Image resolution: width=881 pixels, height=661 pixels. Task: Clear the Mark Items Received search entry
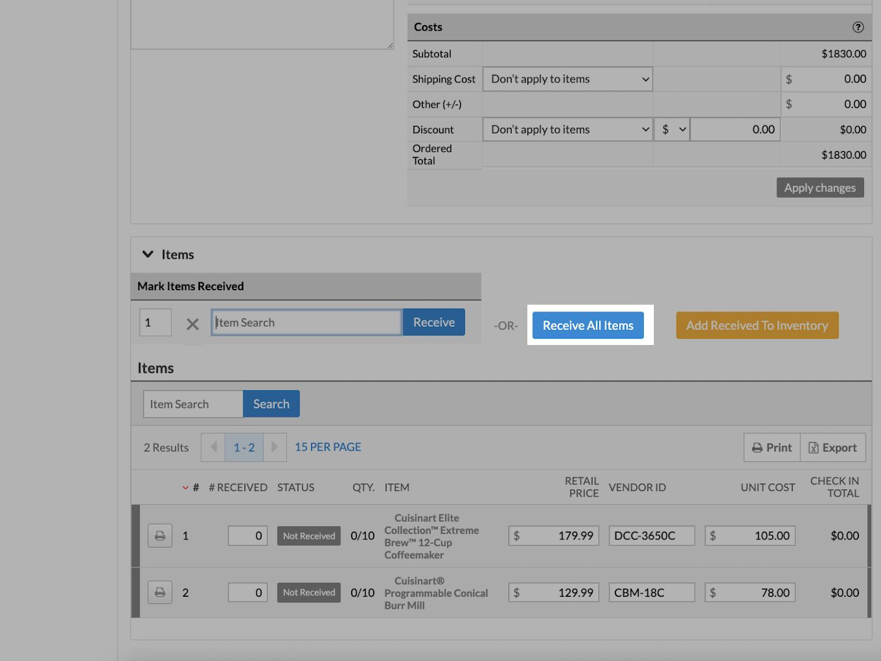coord(193,322)
